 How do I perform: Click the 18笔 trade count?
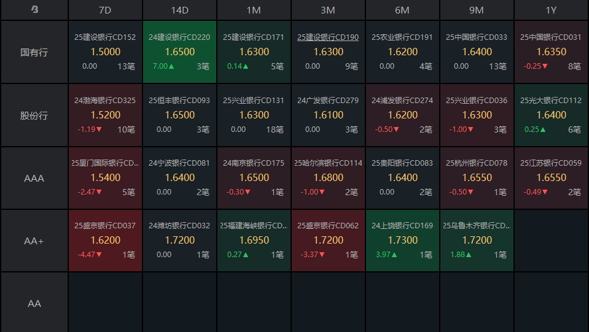coord(275,129)
